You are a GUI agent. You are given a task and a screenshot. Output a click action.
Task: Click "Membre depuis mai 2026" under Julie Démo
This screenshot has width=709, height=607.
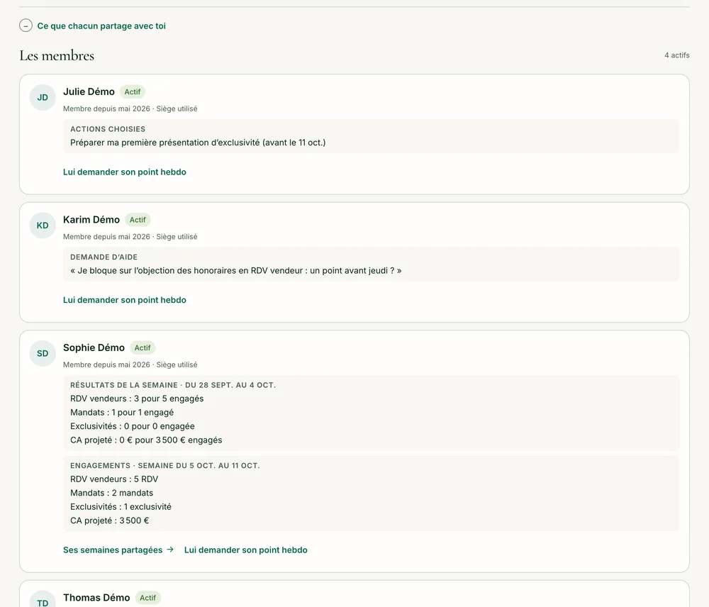(x=106, y=108)
